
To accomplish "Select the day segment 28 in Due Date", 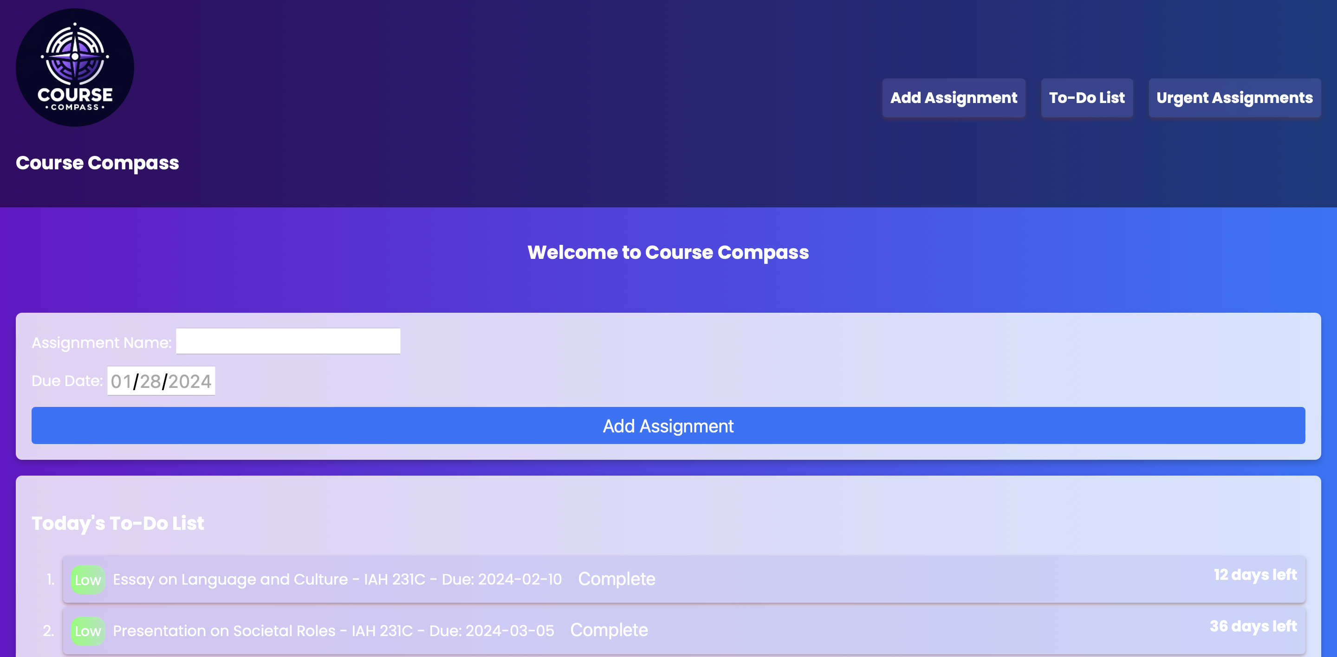I will (x=150, y=381).
